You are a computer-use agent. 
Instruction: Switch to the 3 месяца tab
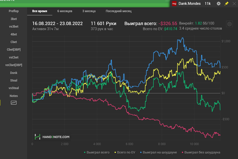(89, 11)
